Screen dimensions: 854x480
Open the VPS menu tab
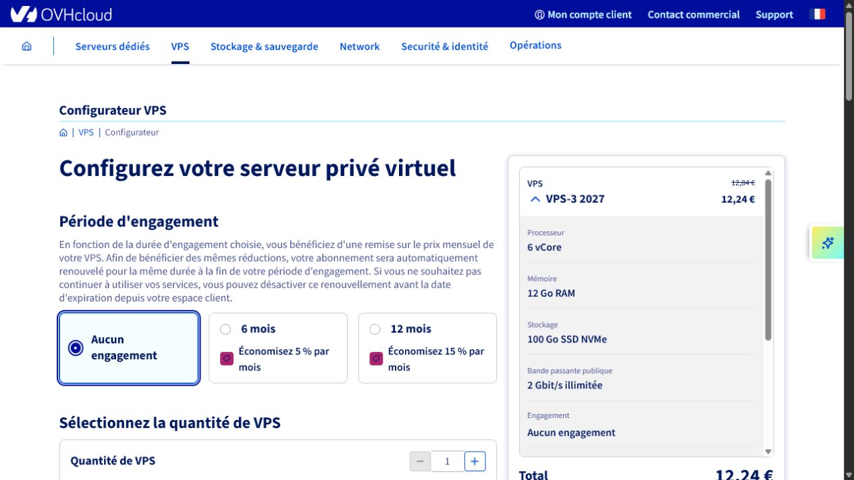(x=180, y=47)
